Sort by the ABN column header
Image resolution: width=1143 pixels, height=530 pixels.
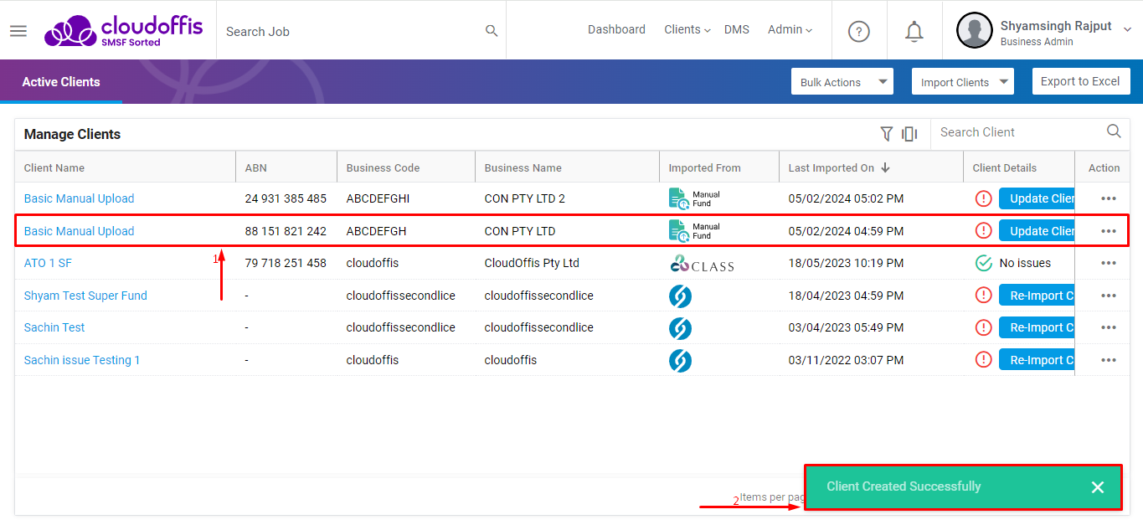[256, 167]
